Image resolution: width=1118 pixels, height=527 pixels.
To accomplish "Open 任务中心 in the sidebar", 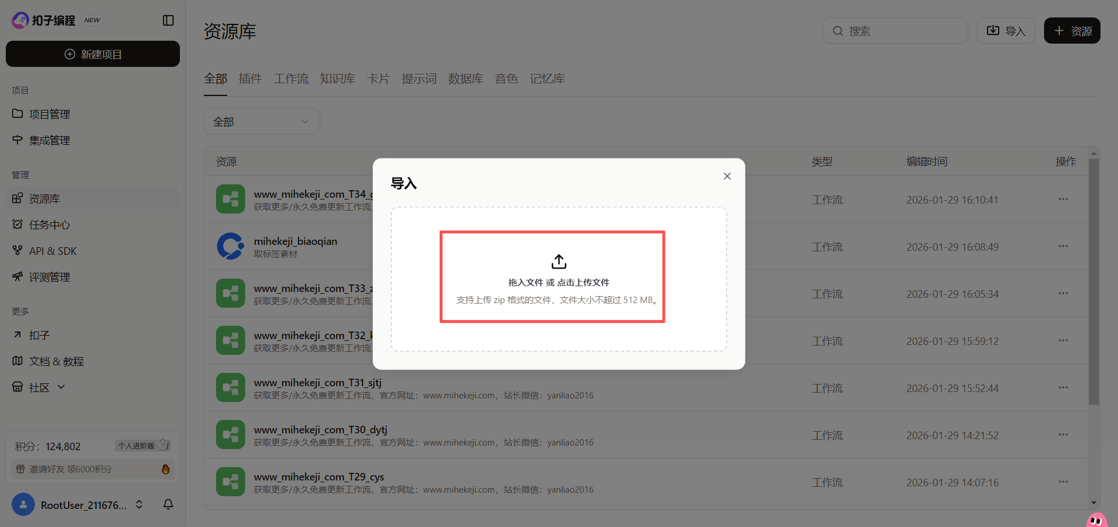I will 49,225.
